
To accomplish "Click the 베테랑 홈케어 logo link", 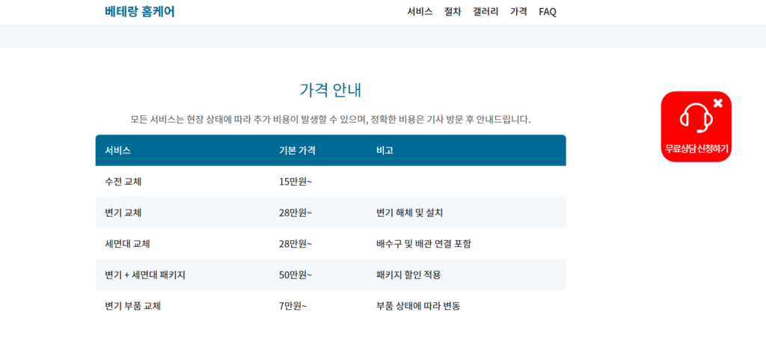I will point(140,11).
